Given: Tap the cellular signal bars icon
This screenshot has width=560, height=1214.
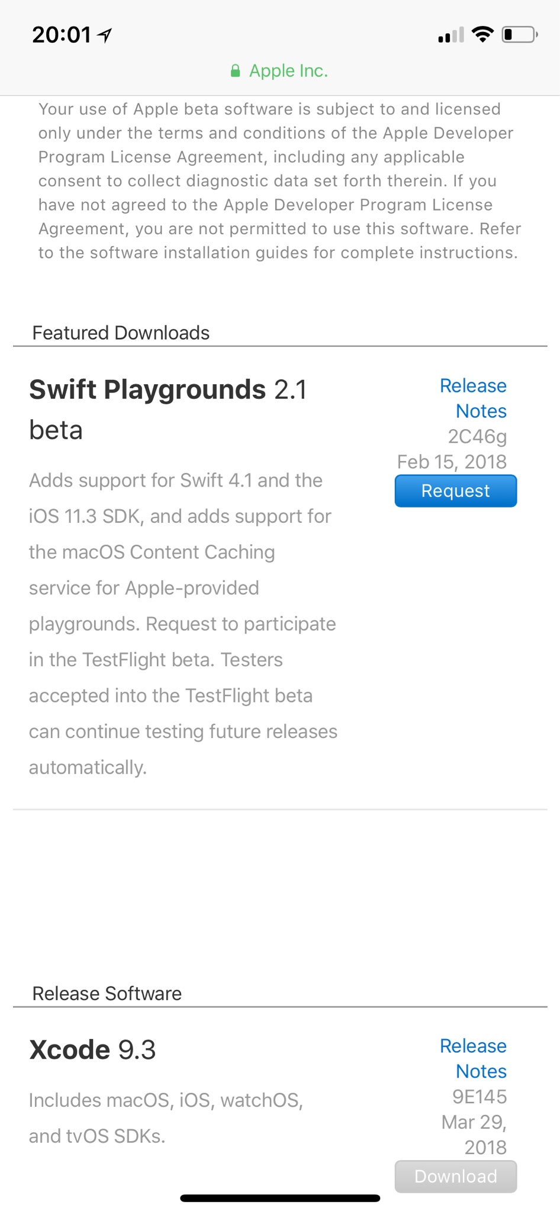Looking at the screenshot, I should tap(451, 36).
